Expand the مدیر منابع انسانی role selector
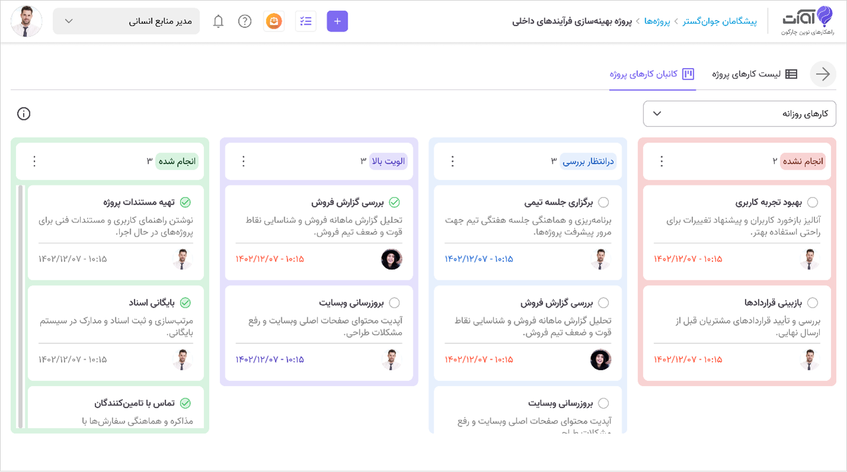The width and height of the screenshot is (847, 472). pyautogui.click(x=126, y=20)
